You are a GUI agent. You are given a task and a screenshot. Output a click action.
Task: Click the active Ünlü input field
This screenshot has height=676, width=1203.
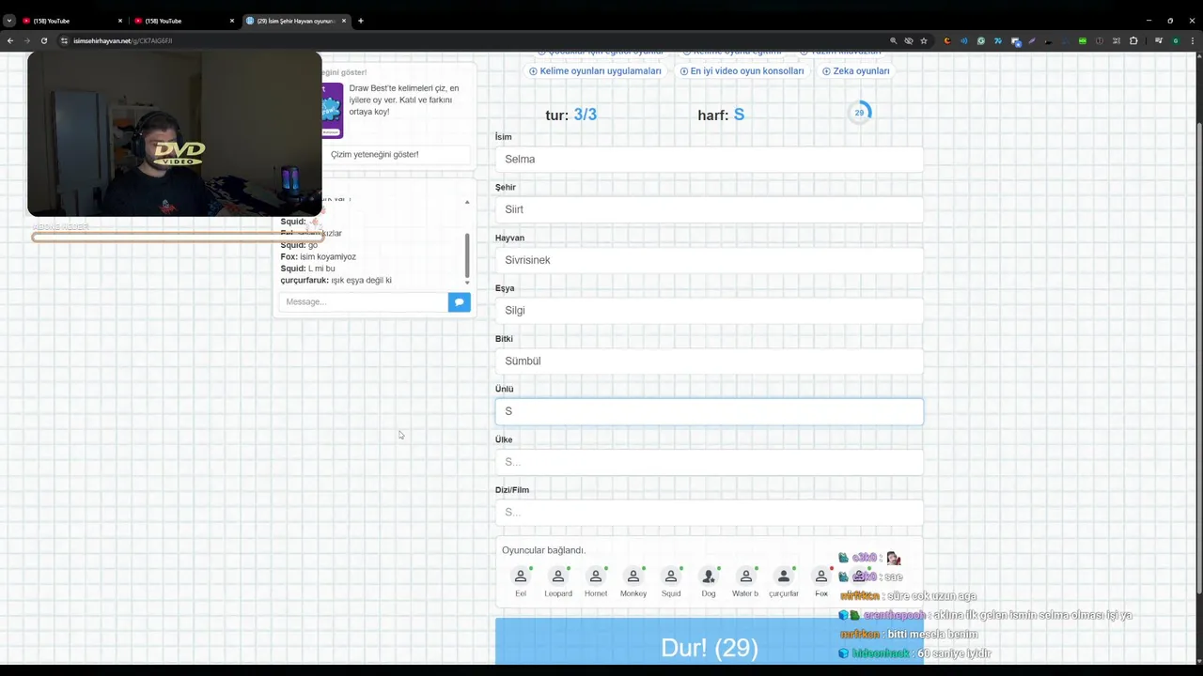click(x=709, y=411)
